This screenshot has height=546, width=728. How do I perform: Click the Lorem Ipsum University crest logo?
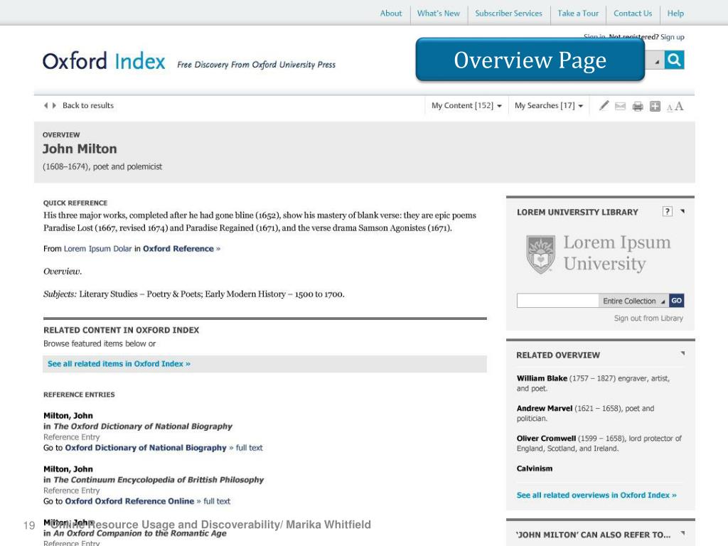tap(540, 254)
